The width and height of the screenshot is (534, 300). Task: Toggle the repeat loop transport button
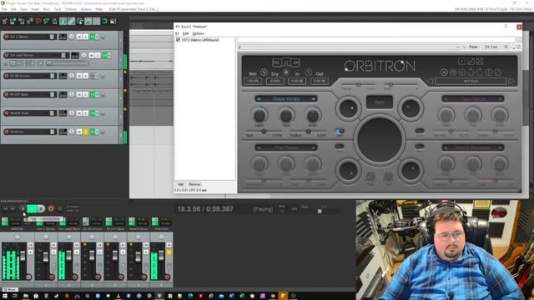point(60,208)
